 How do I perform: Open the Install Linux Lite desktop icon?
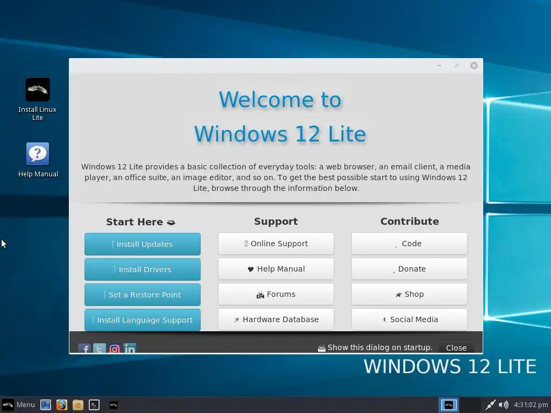click(37, 99)
